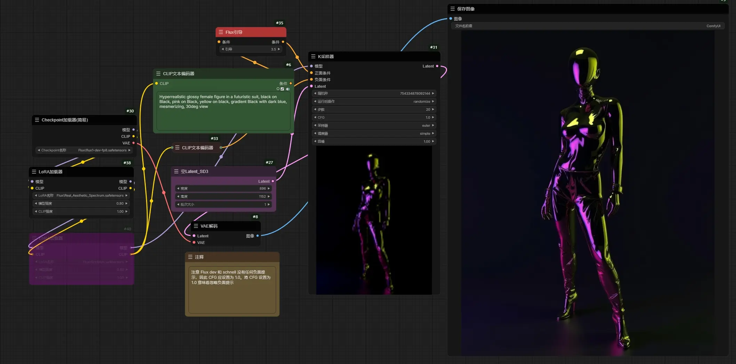Click right arrow to increase 步数 value
Viewport: 736px width, 364px height.
point(433,109)
